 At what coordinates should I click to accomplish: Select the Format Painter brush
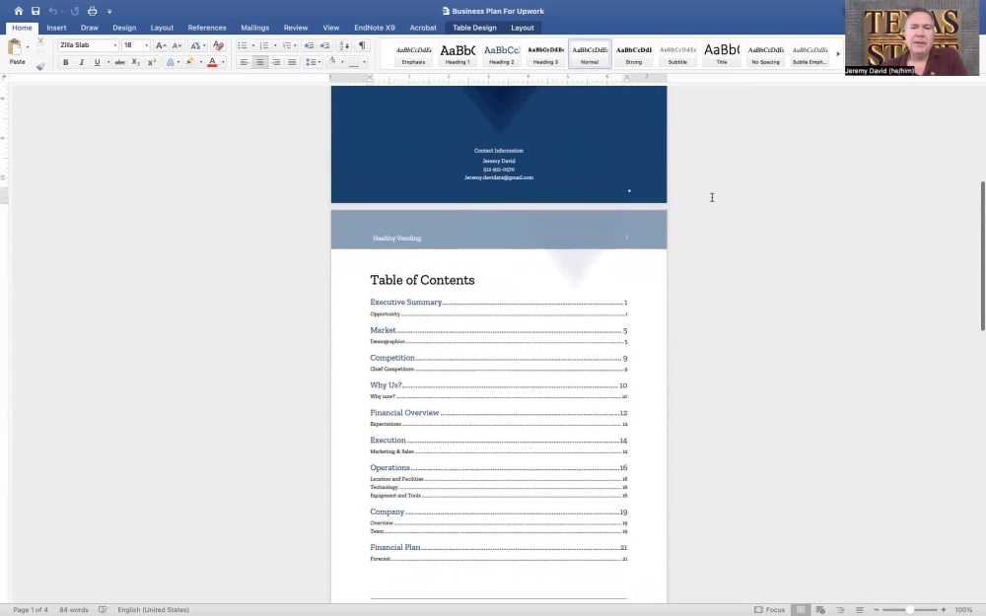pyautogui.click(x=40, y=65)
